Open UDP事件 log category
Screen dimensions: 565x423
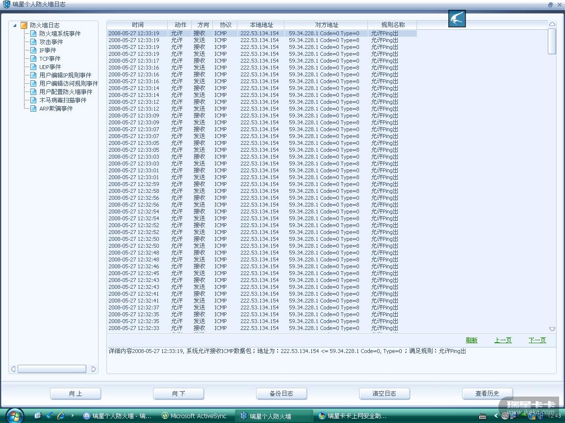[50, 67]
